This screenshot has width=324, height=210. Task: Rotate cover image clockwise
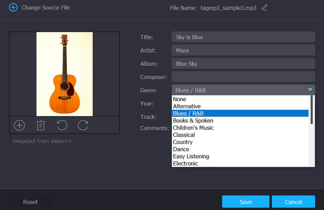[83, 125]
